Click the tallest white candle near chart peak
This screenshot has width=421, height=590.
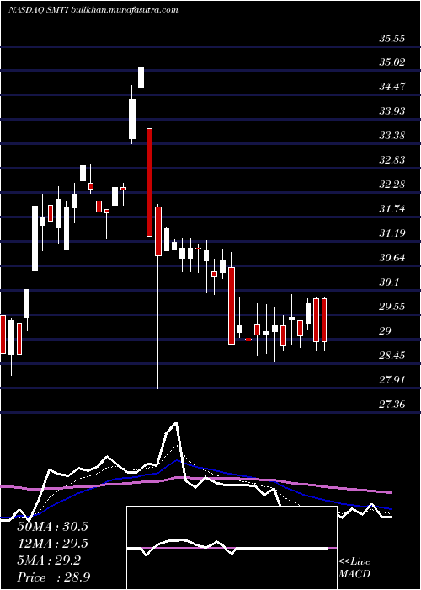(132, 119)
